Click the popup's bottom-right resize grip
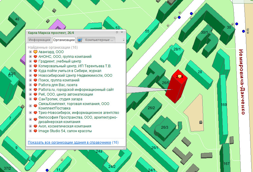Image resolution: width=253 pixels, height=172 pixels. [x=124, y=148]
